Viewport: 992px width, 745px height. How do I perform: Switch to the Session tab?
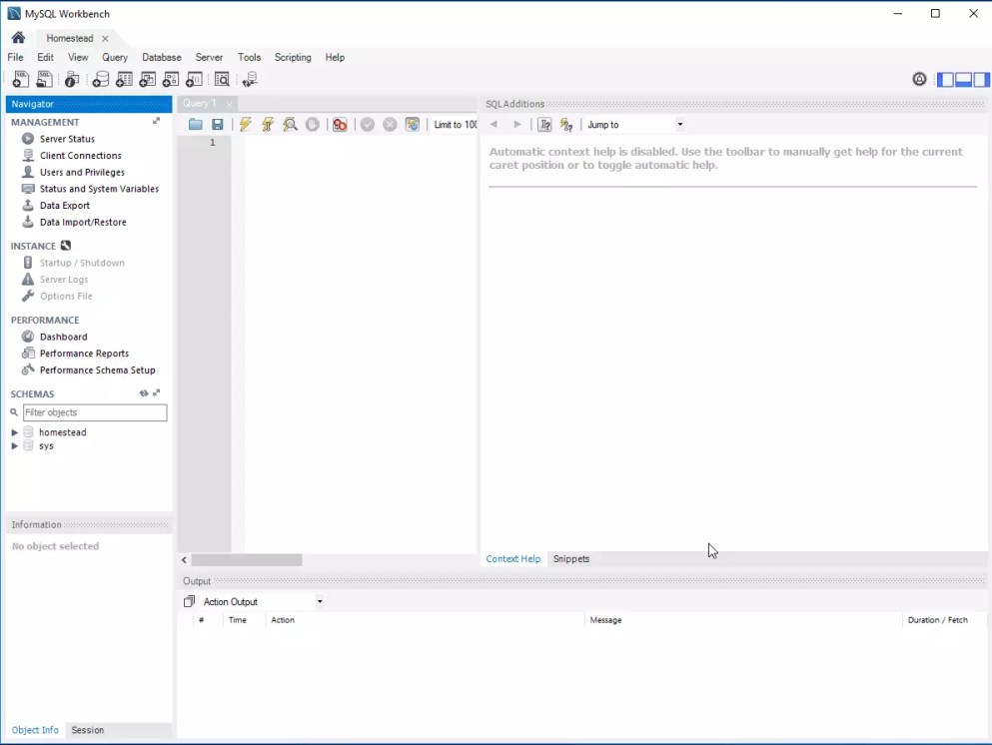tap(87, 730)
